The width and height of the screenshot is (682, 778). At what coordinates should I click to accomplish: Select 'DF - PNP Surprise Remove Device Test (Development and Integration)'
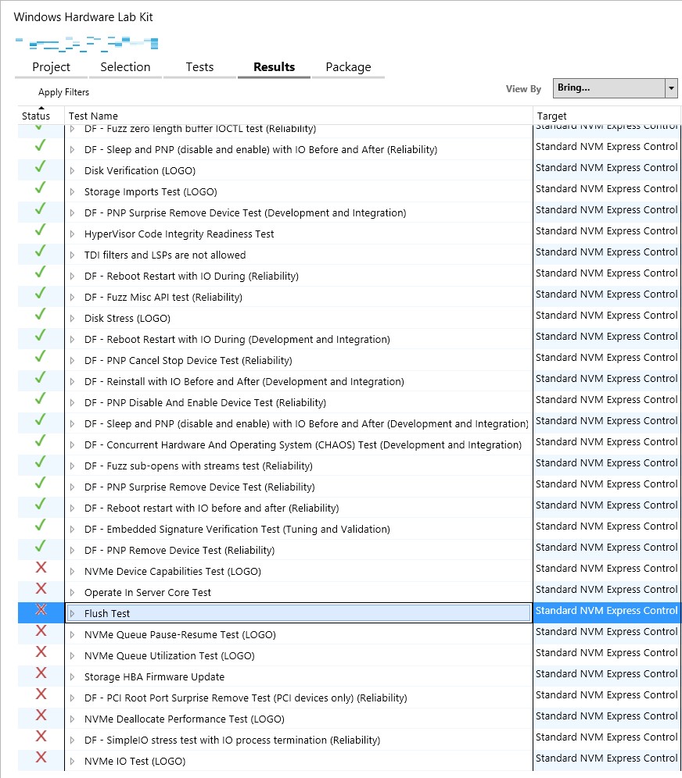pyautogui.click(x=245, y=213)
